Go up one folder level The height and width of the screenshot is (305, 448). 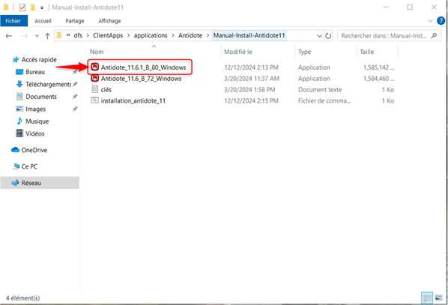coord(47,36)
